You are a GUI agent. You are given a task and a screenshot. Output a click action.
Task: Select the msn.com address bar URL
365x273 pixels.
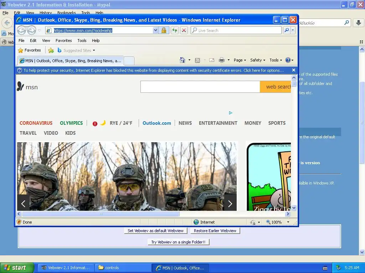coord(83,31)
